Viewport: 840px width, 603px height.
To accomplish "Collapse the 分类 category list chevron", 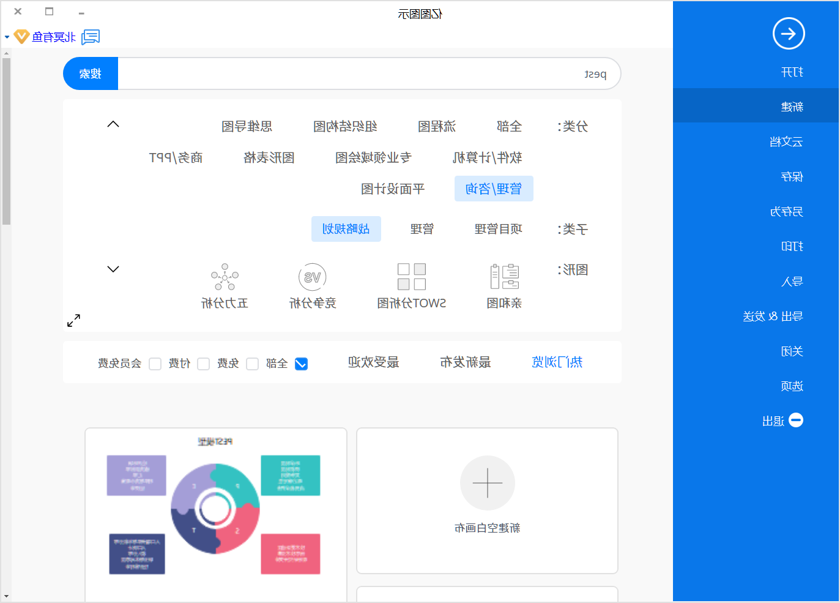I will click(x=113, y=124).
